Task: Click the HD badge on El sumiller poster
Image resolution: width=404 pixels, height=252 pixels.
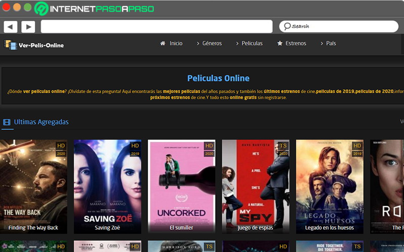Action: [209, 146]
